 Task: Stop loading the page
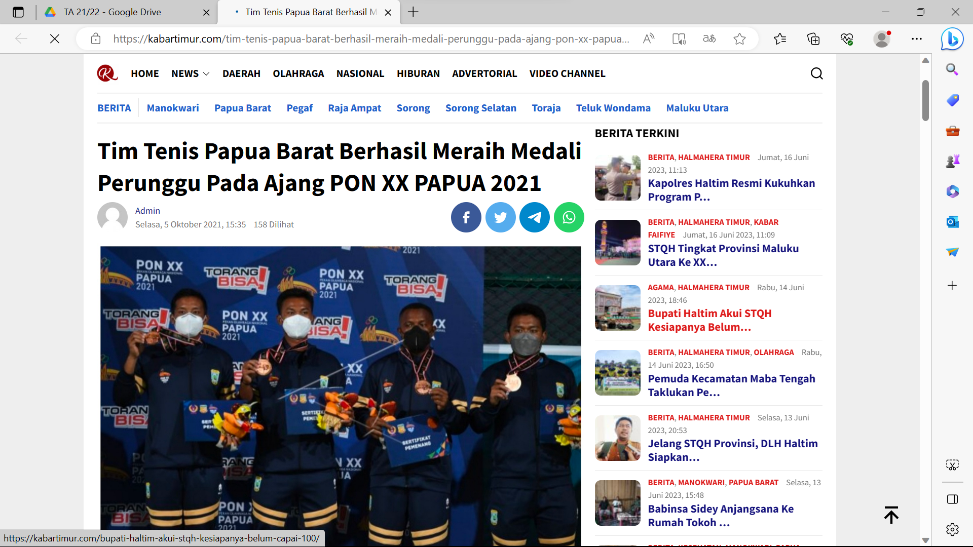55,38
